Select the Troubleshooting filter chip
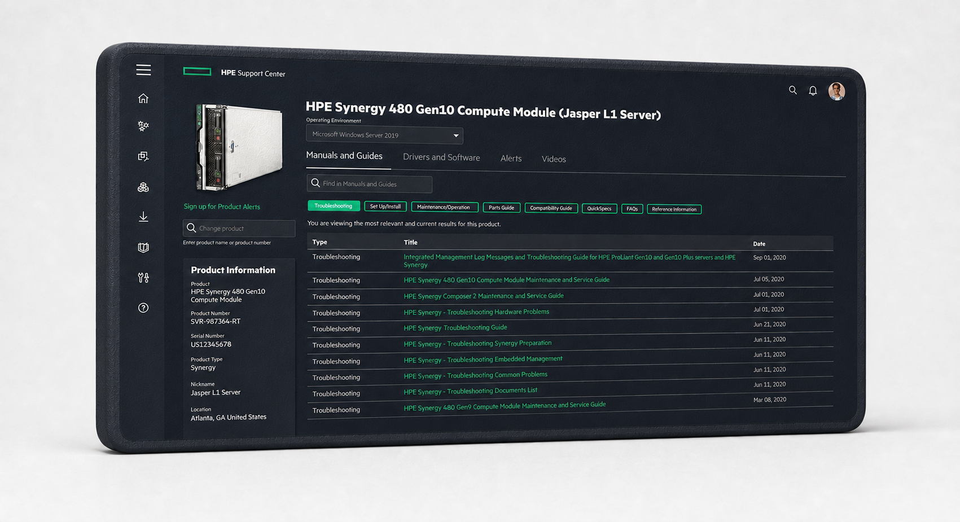This screenshot has height=522, width=960. (x=334, y=206)
